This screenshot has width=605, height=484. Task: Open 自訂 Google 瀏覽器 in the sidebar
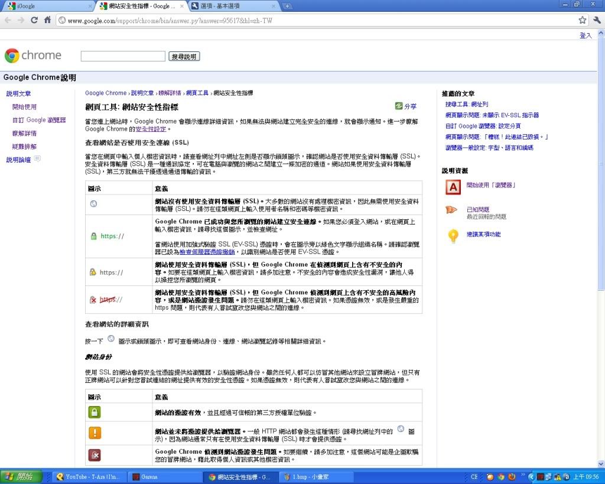tap(39, 120)
